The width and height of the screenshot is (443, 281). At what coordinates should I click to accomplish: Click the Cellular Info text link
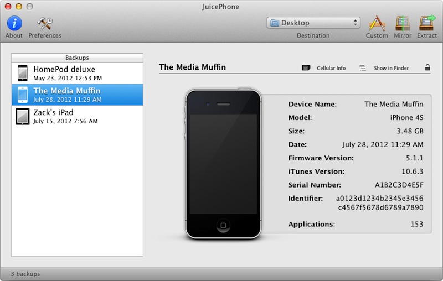tap(331, 68)
